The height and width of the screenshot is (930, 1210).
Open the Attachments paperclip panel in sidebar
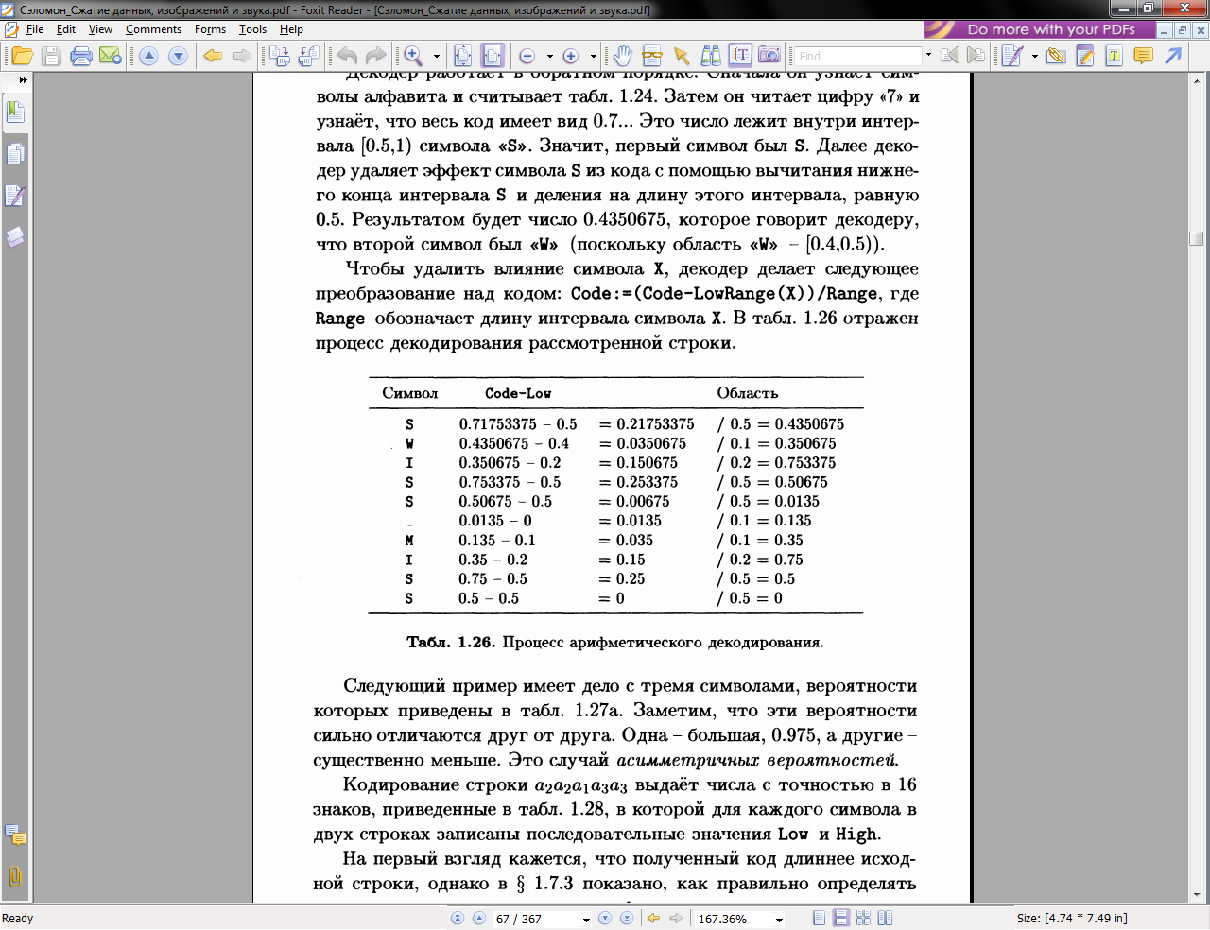[14, 876]
